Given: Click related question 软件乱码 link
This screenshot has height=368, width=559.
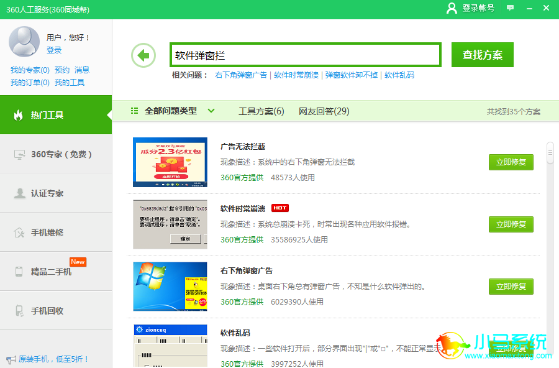Looking at the screenshot, I should (399, 75).
